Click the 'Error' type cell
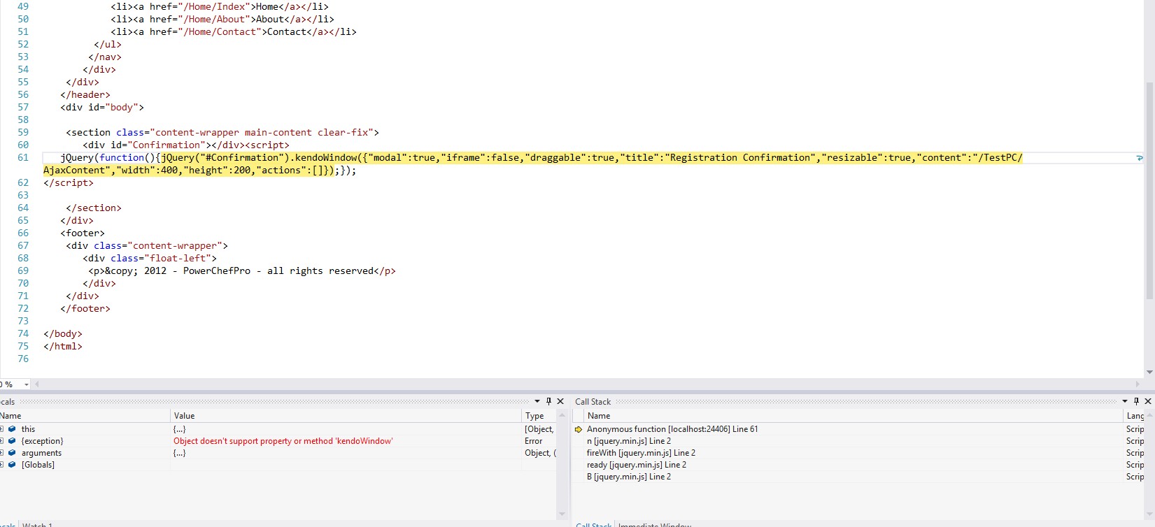The width and height of the screenshot is (1155, 527). coord(534,441)
